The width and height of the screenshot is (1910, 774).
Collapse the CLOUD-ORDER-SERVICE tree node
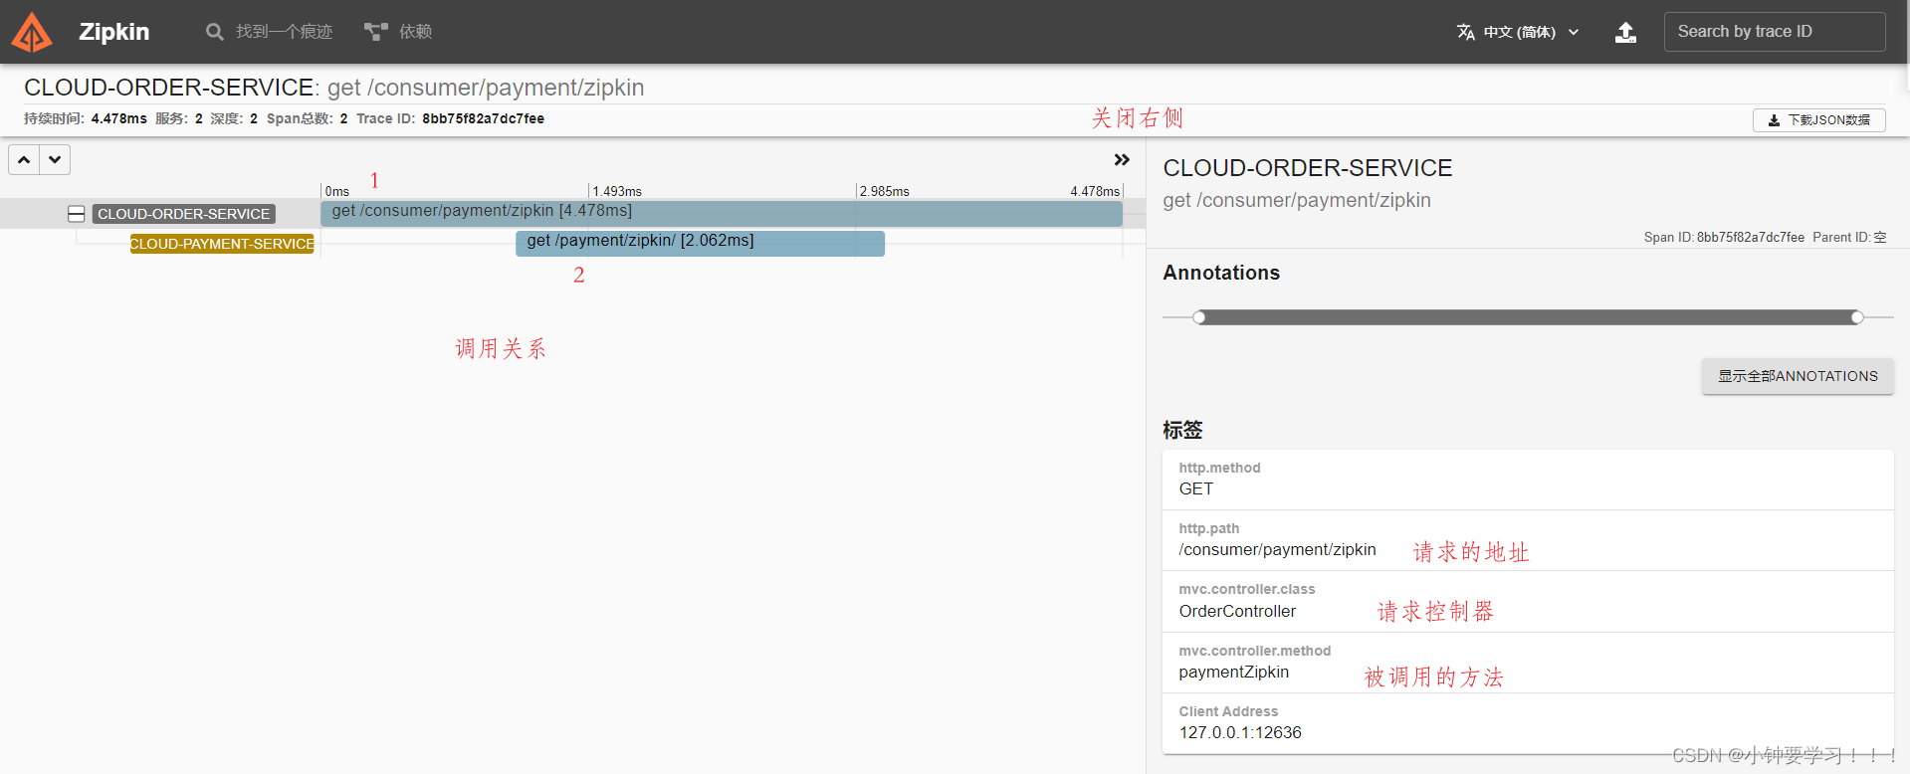pyautogui.click(x=76, y=214)
